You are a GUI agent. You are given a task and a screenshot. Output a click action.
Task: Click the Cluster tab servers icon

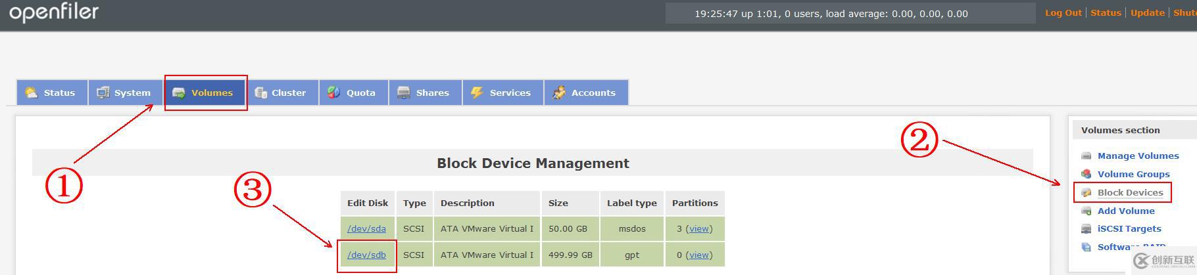click(x=261, y=93)
